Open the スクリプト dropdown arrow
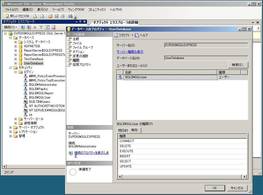The height and width of the screenshot is (195, 263). pyautogui.click(x=132, y=35)
